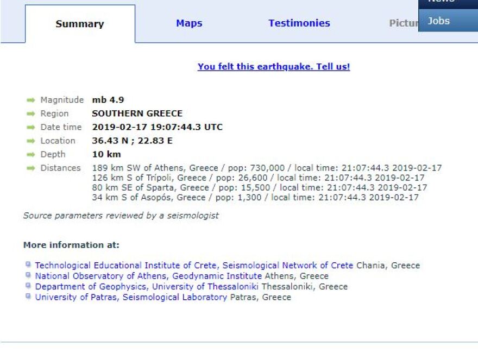Click the bullet icon before Technological Educational Institute
Image resolution: width=478 pixels, height=353 pixels.
28,265
